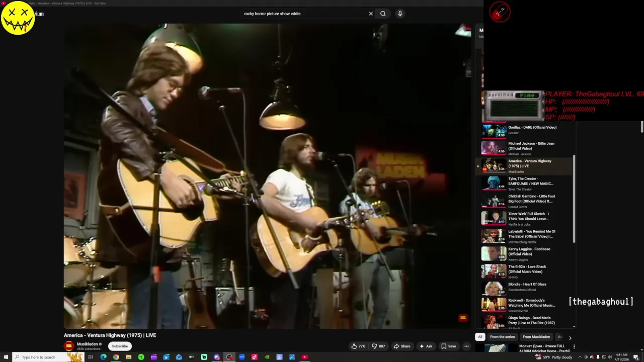
Task: Dislike the video with thumbs down
Action: (378, 346)
